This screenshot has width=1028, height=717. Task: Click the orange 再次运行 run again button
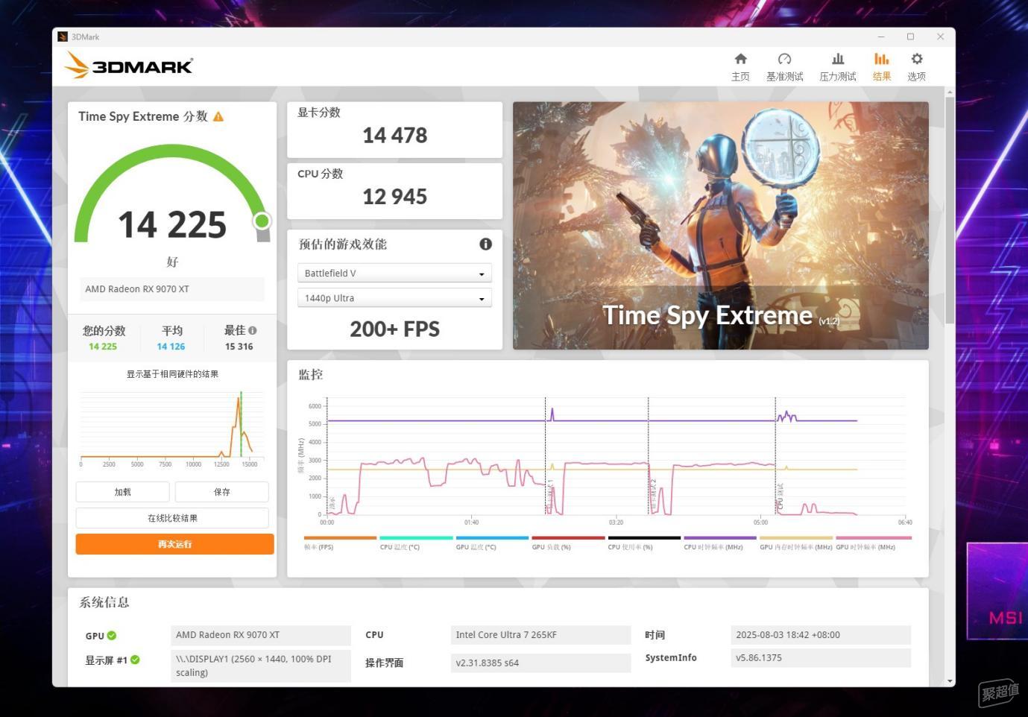(174, 544)
